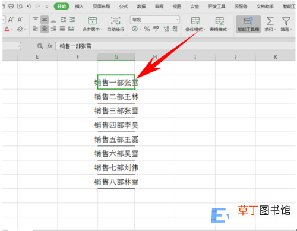Redo the last undone action
Image resolution: width=297 pixels, height=231 pixels.
point(37,7)
